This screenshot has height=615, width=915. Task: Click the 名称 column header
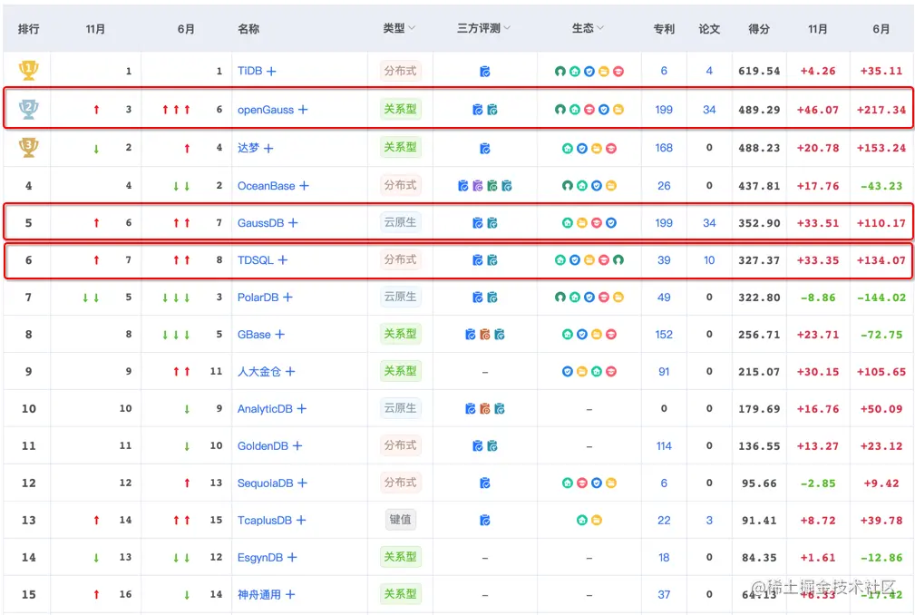point(248,29)
